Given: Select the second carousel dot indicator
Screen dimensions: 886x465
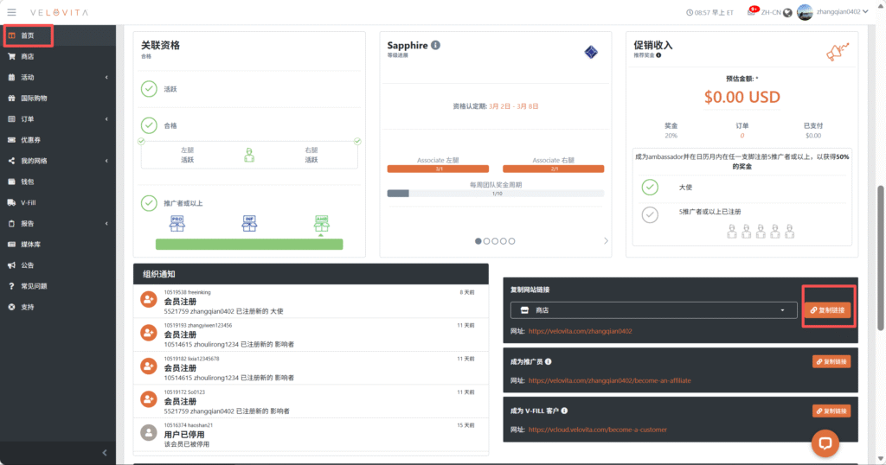Looking at the screenshot, I should click(x=487, y=241).
